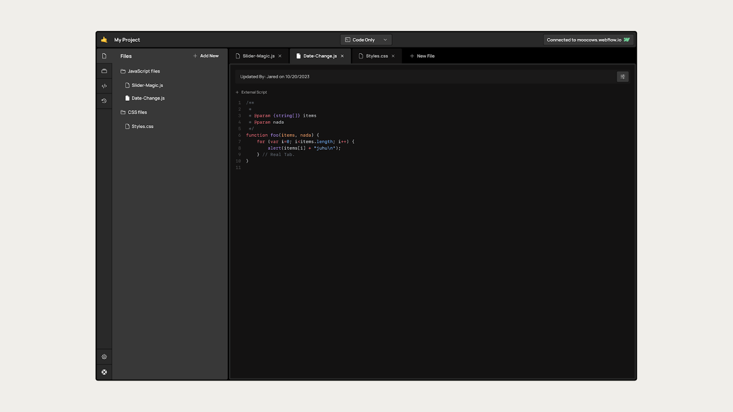
Task: Click the '// Real Tab.' comment
Action: [x=279, y=154]
